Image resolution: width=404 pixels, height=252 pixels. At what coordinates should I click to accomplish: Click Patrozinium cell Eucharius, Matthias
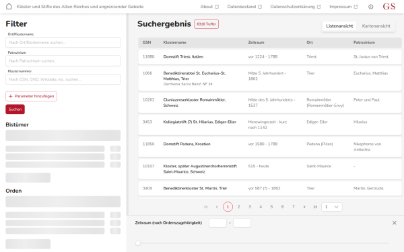[x=370, y=73]
